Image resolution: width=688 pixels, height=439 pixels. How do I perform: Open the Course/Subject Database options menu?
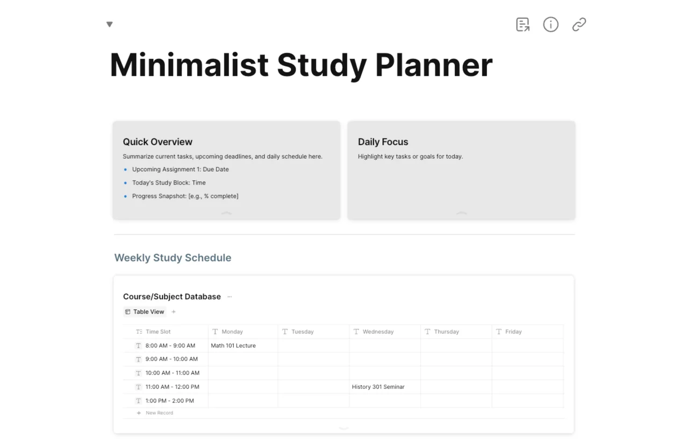tap(230, 296)
